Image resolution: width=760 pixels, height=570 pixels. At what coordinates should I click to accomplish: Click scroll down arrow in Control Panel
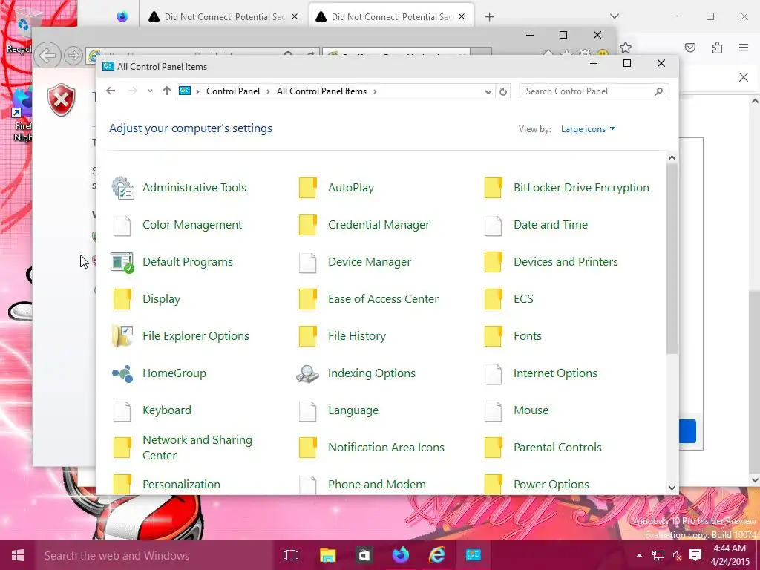[672, 488]
